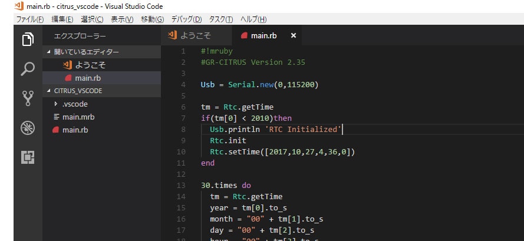Collapse the 開いているエディター section
Screen dimensions: 524x241
coord(101,52)
